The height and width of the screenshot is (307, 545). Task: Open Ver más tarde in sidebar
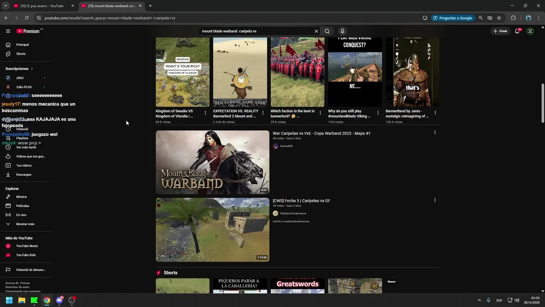26,147
